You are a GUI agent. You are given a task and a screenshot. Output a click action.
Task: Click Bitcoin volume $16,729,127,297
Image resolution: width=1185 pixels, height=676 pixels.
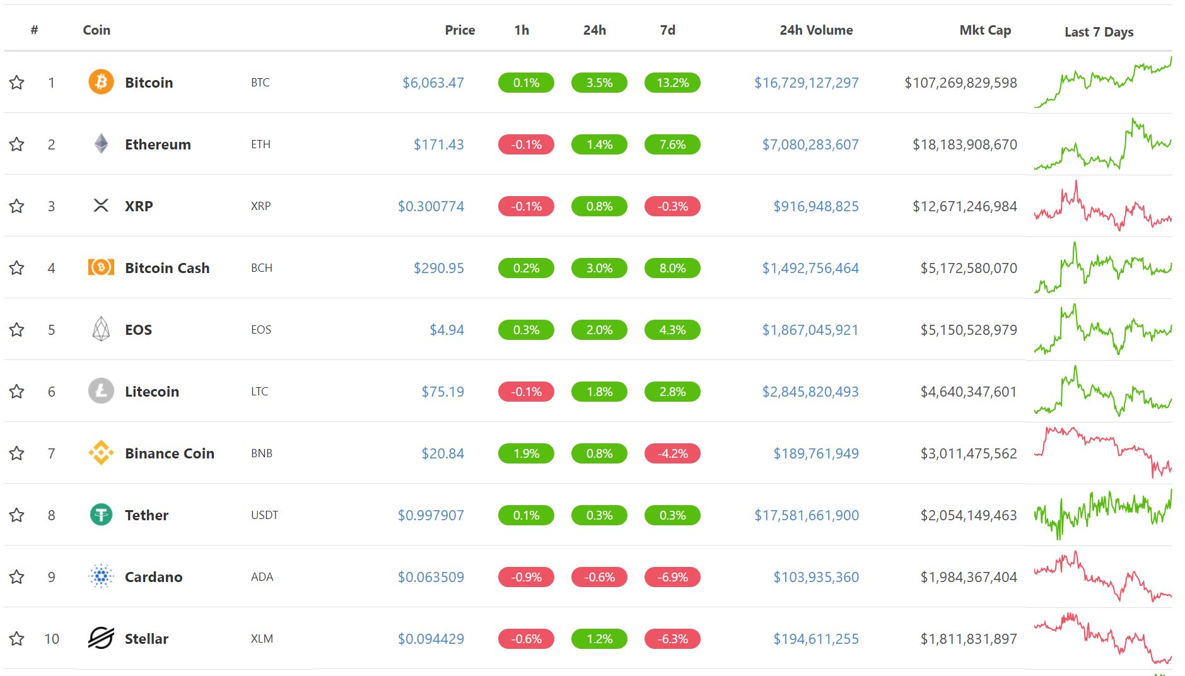click(x=807, y=82)
